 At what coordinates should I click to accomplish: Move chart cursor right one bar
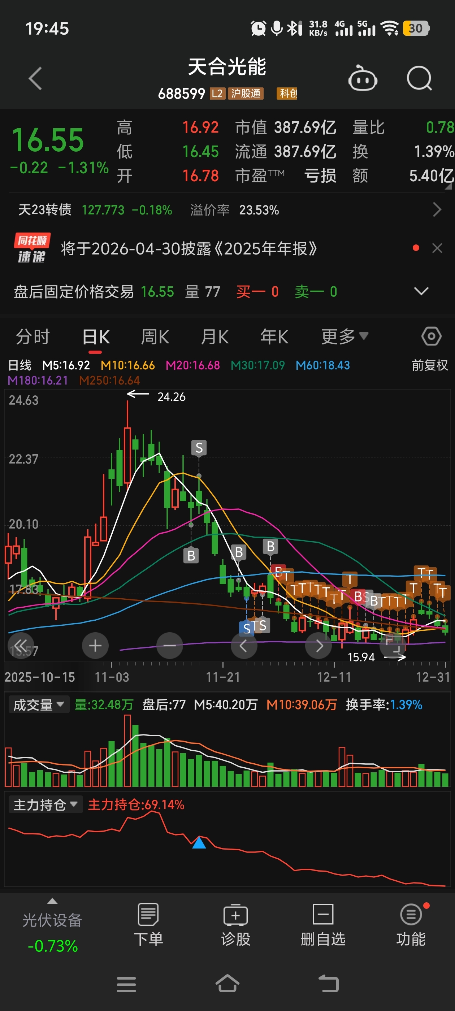(318, 646)
